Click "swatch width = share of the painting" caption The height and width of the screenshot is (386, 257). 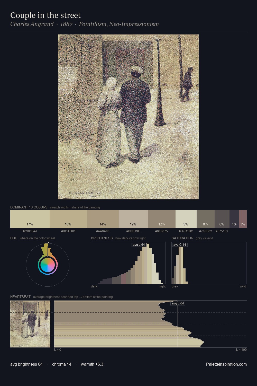[75, 207]
